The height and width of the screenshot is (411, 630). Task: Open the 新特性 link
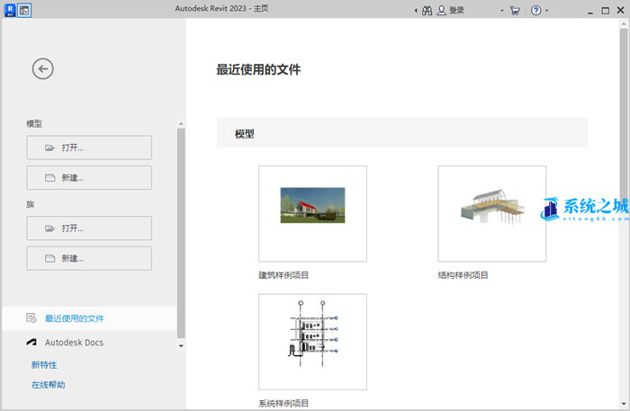[x=44, y=365]
